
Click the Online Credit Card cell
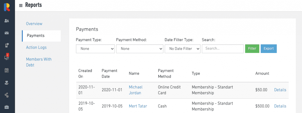(x=169, y=90)
